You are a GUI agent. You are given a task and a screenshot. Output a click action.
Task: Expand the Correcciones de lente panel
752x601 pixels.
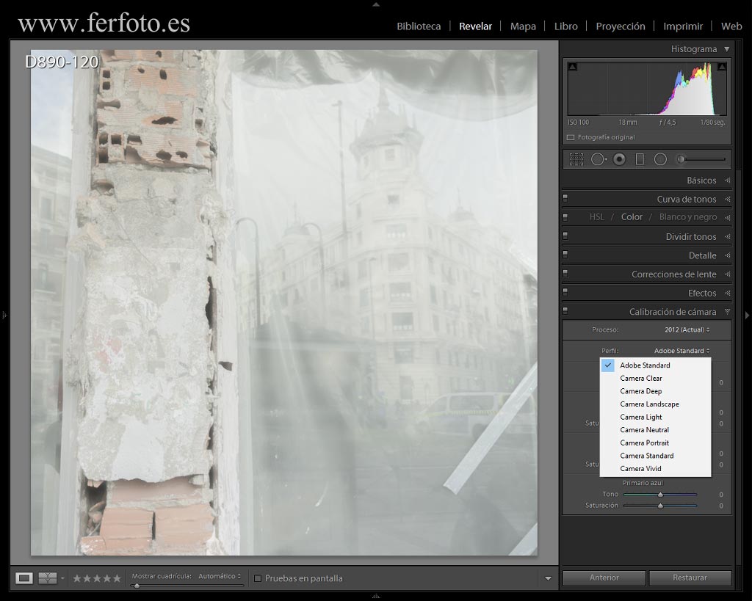727,274
